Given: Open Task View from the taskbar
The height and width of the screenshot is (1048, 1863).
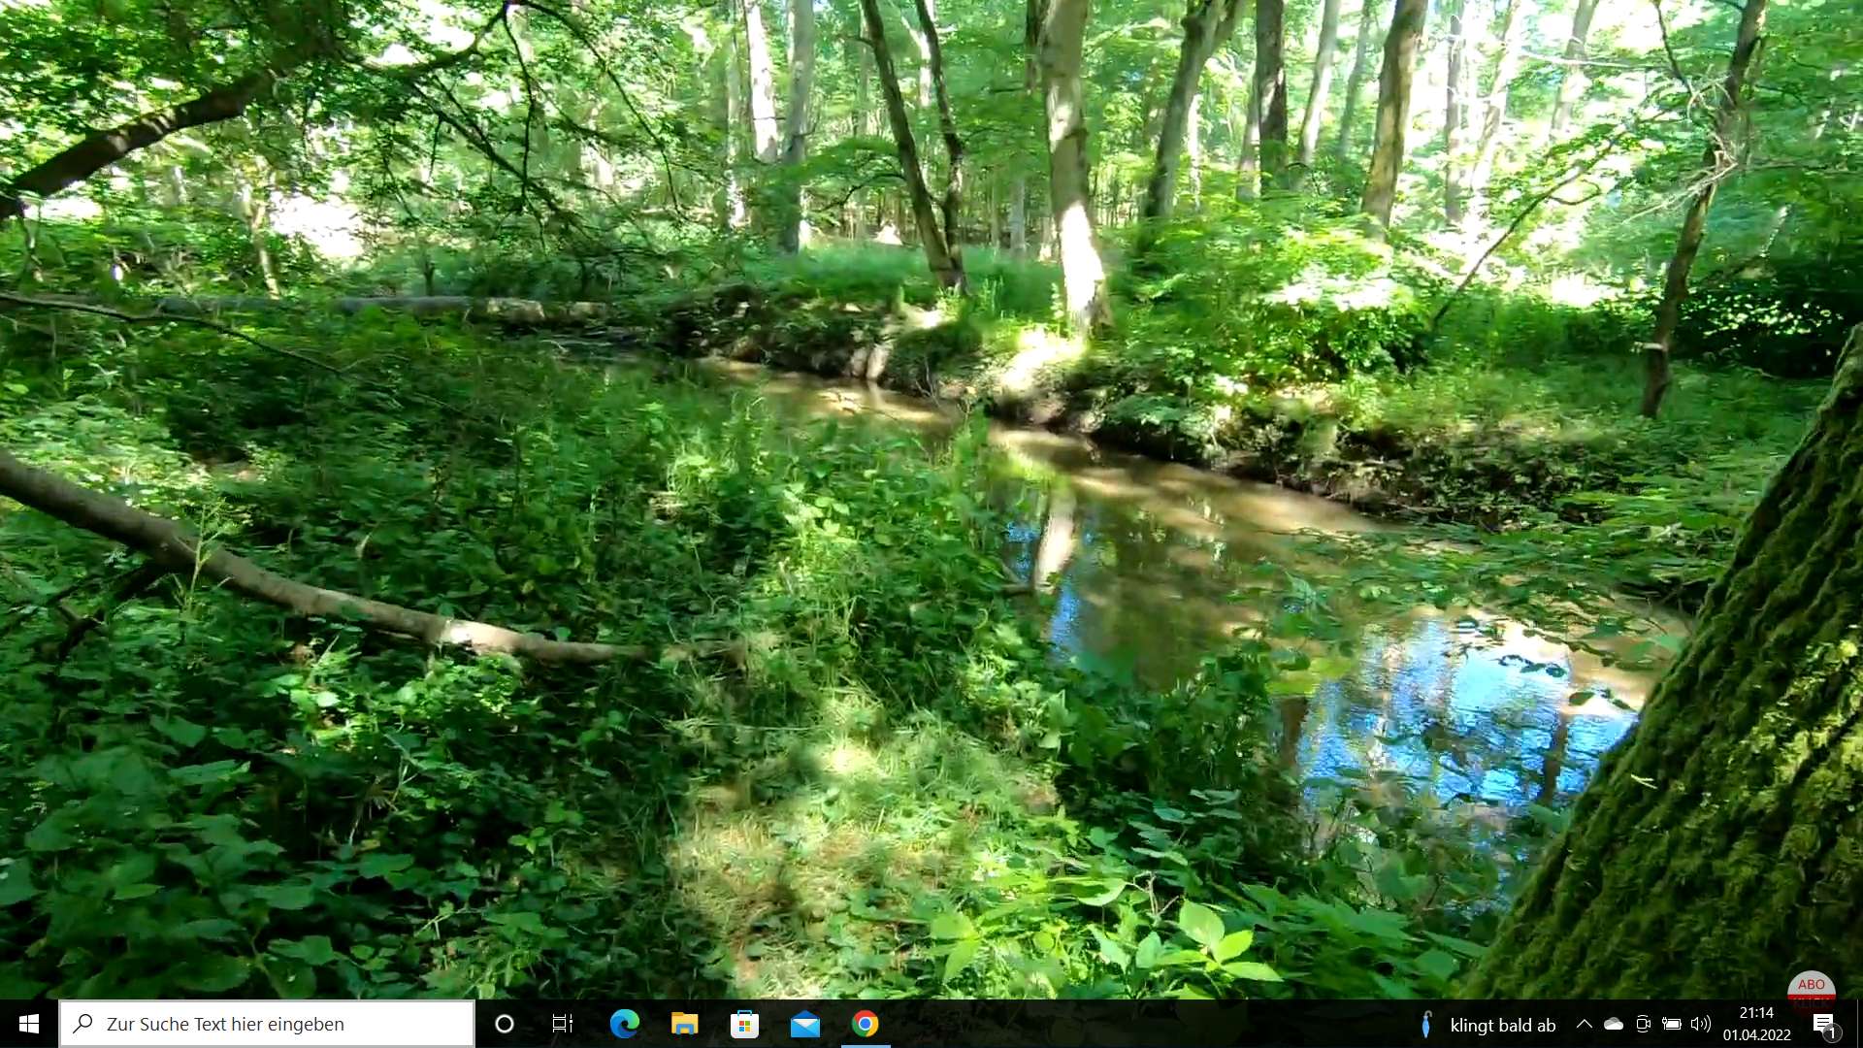Looking at the screenshot, I should point(563,1024).
